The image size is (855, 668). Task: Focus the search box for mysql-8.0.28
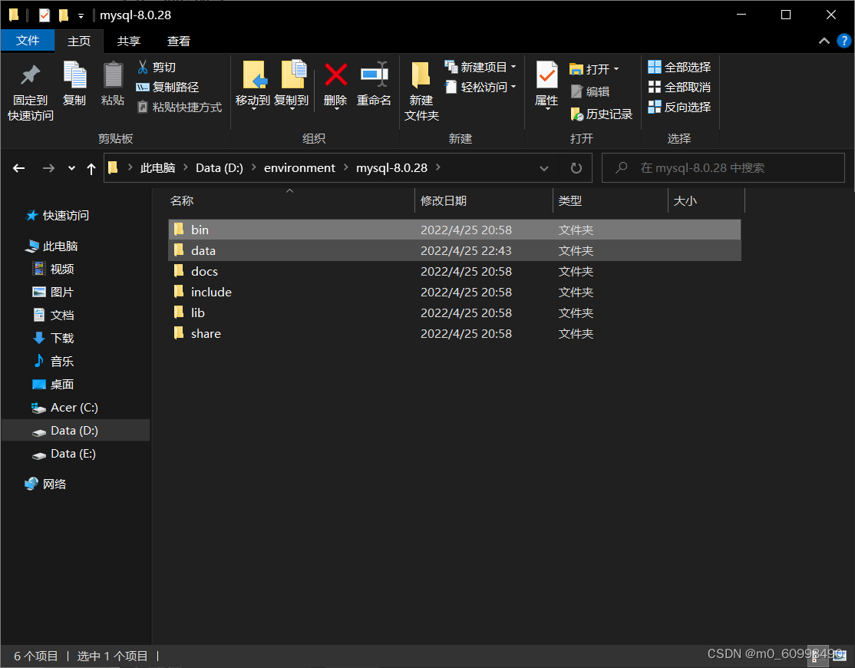click(x=723, y=168)
